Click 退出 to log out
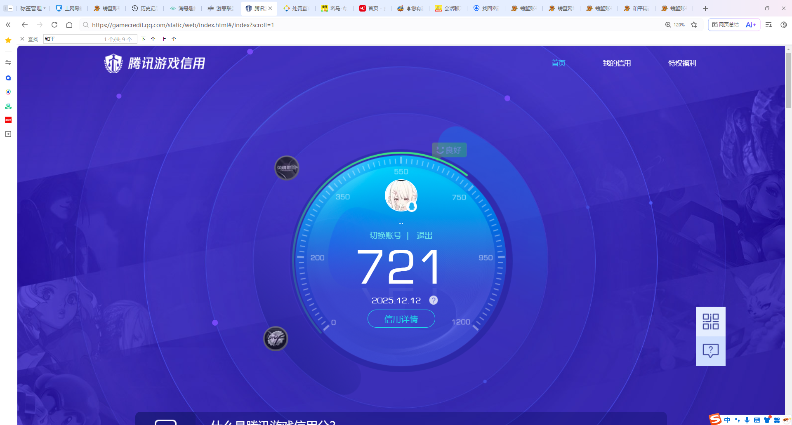This screenshot has height=425, width=792. coord(424,235)
